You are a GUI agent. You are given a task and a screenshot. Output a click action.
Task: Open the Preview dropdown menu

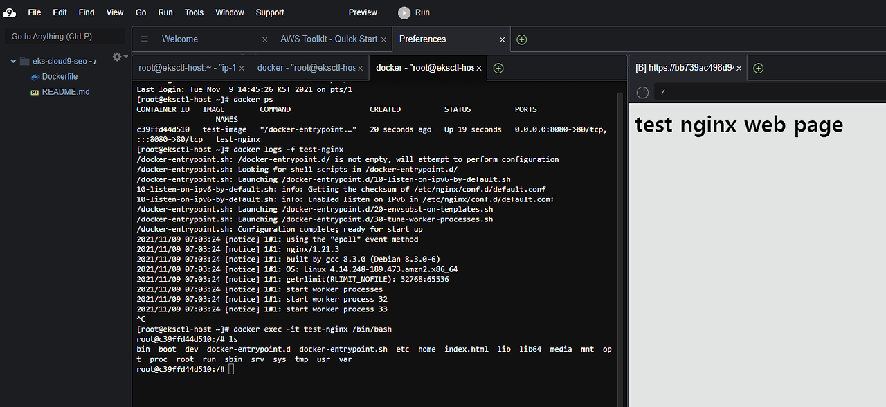tap(362, 12)
